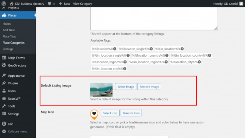Click the default listing image thumbnail

(x=101, y=90)
